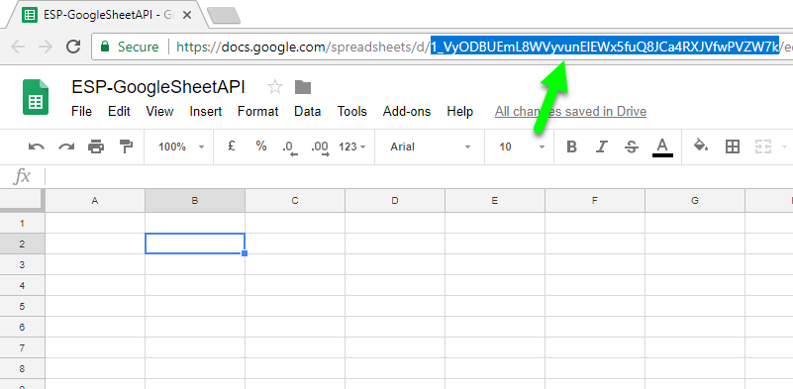Select row 8 header
The width and height of the screenshot is (793, 389).
22,368
